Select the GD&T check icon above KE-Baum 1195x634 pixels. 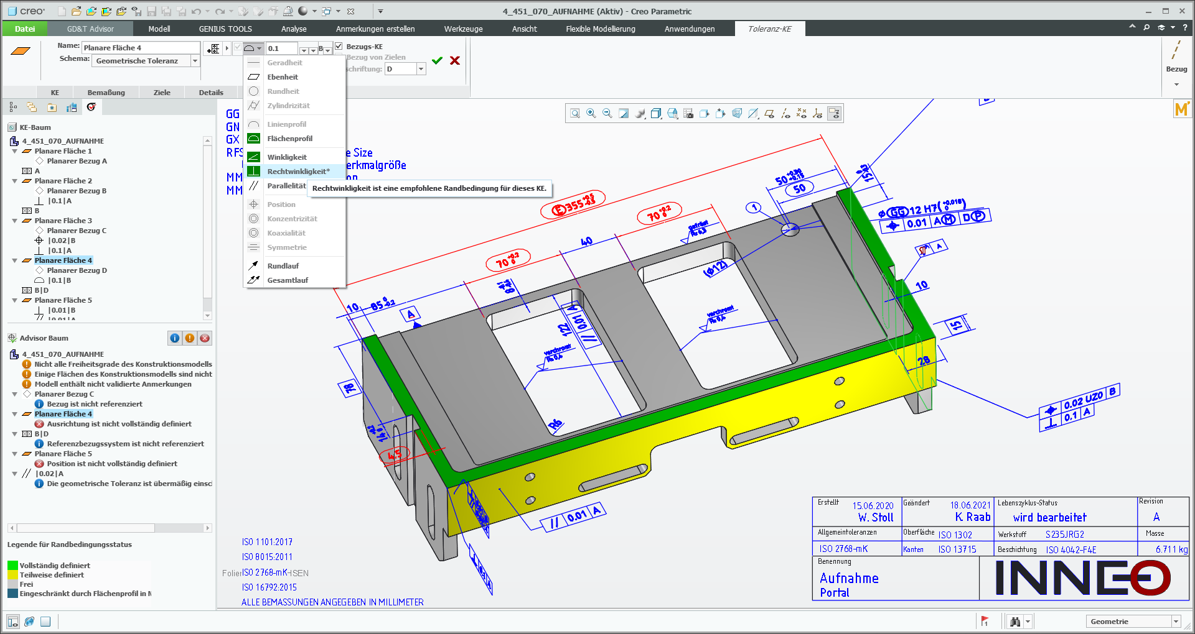[x=91, y=107]
